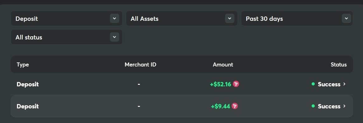Open the All Assets dropdown
This screenshot has width=363, height=123.
[182, 18]
